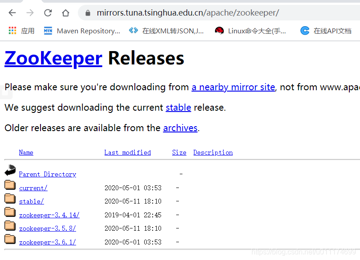Open the 在线API文档 bookmark

326,31
